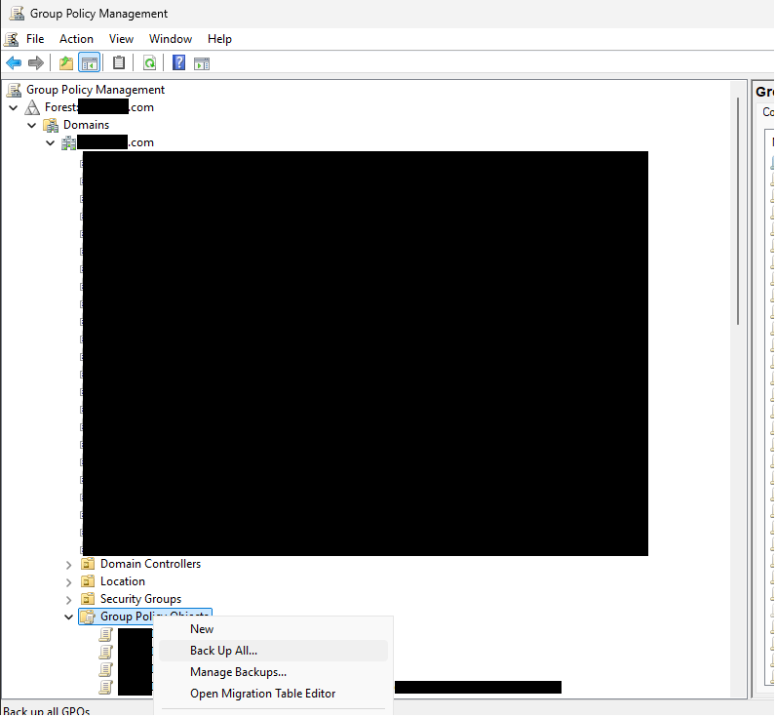Expand the Security Groups folder
Viewport: 776px width, 717px height.
pos(68,600)
